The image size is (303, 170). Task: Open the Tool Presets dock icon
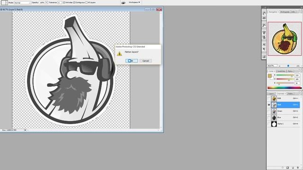tap(264, 25)
